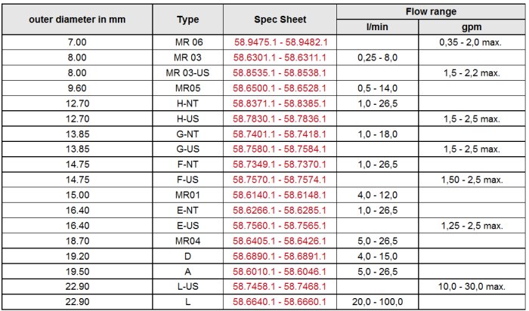
Task: Click the "outer diameter in mm" column header
Action: (x=78, y=19)
